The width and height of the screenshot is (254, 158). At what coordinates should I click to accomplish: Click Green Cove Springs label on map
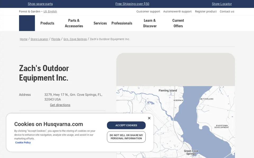tap(191, 152)
